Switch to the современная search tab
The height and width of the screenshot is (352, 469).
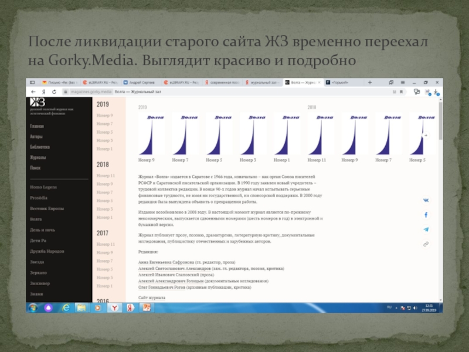[x=223, y=82]
